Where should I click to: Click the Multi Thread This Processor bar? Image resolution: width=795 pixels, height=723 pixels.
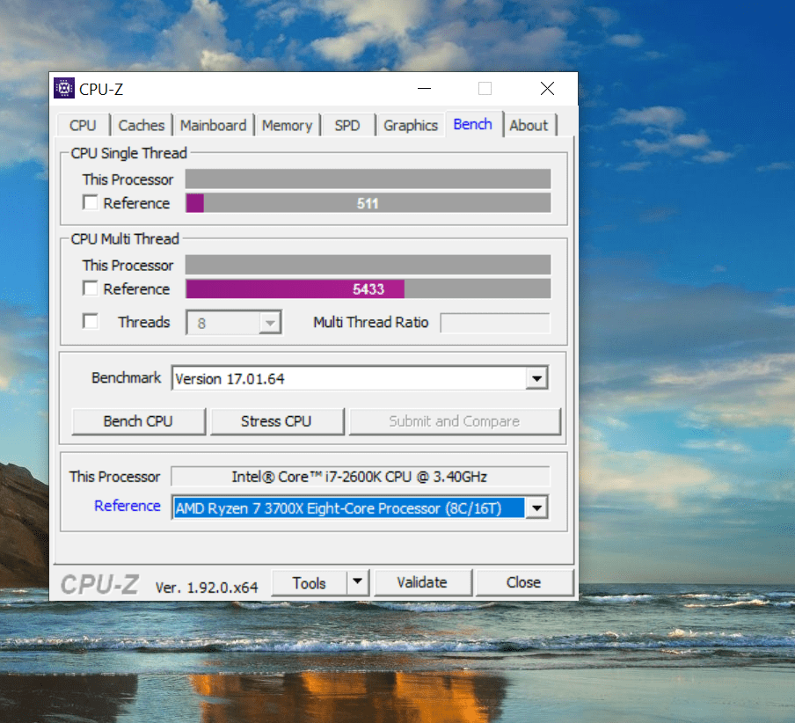pos(368,265)
